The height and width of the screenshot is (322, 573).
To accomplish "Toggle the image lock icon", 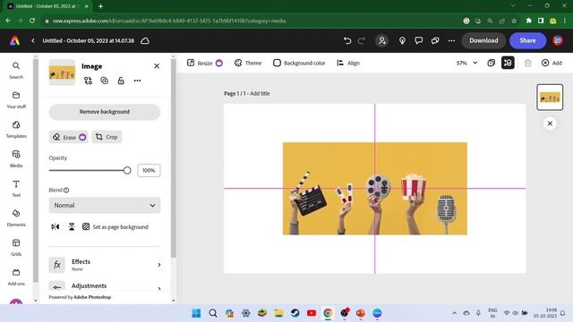I will pos(121,80).
